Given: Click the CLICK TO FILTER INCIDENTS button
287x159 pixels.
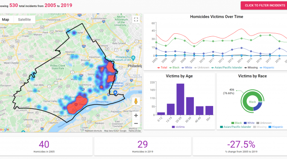Looking at the screenshot, I should click(x=264, y=6).
